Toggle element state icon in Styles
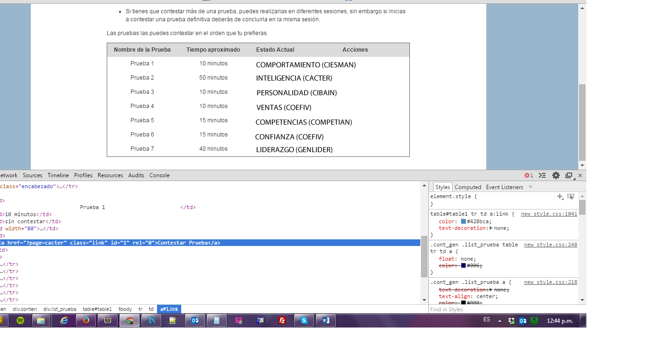 [571, 196]
